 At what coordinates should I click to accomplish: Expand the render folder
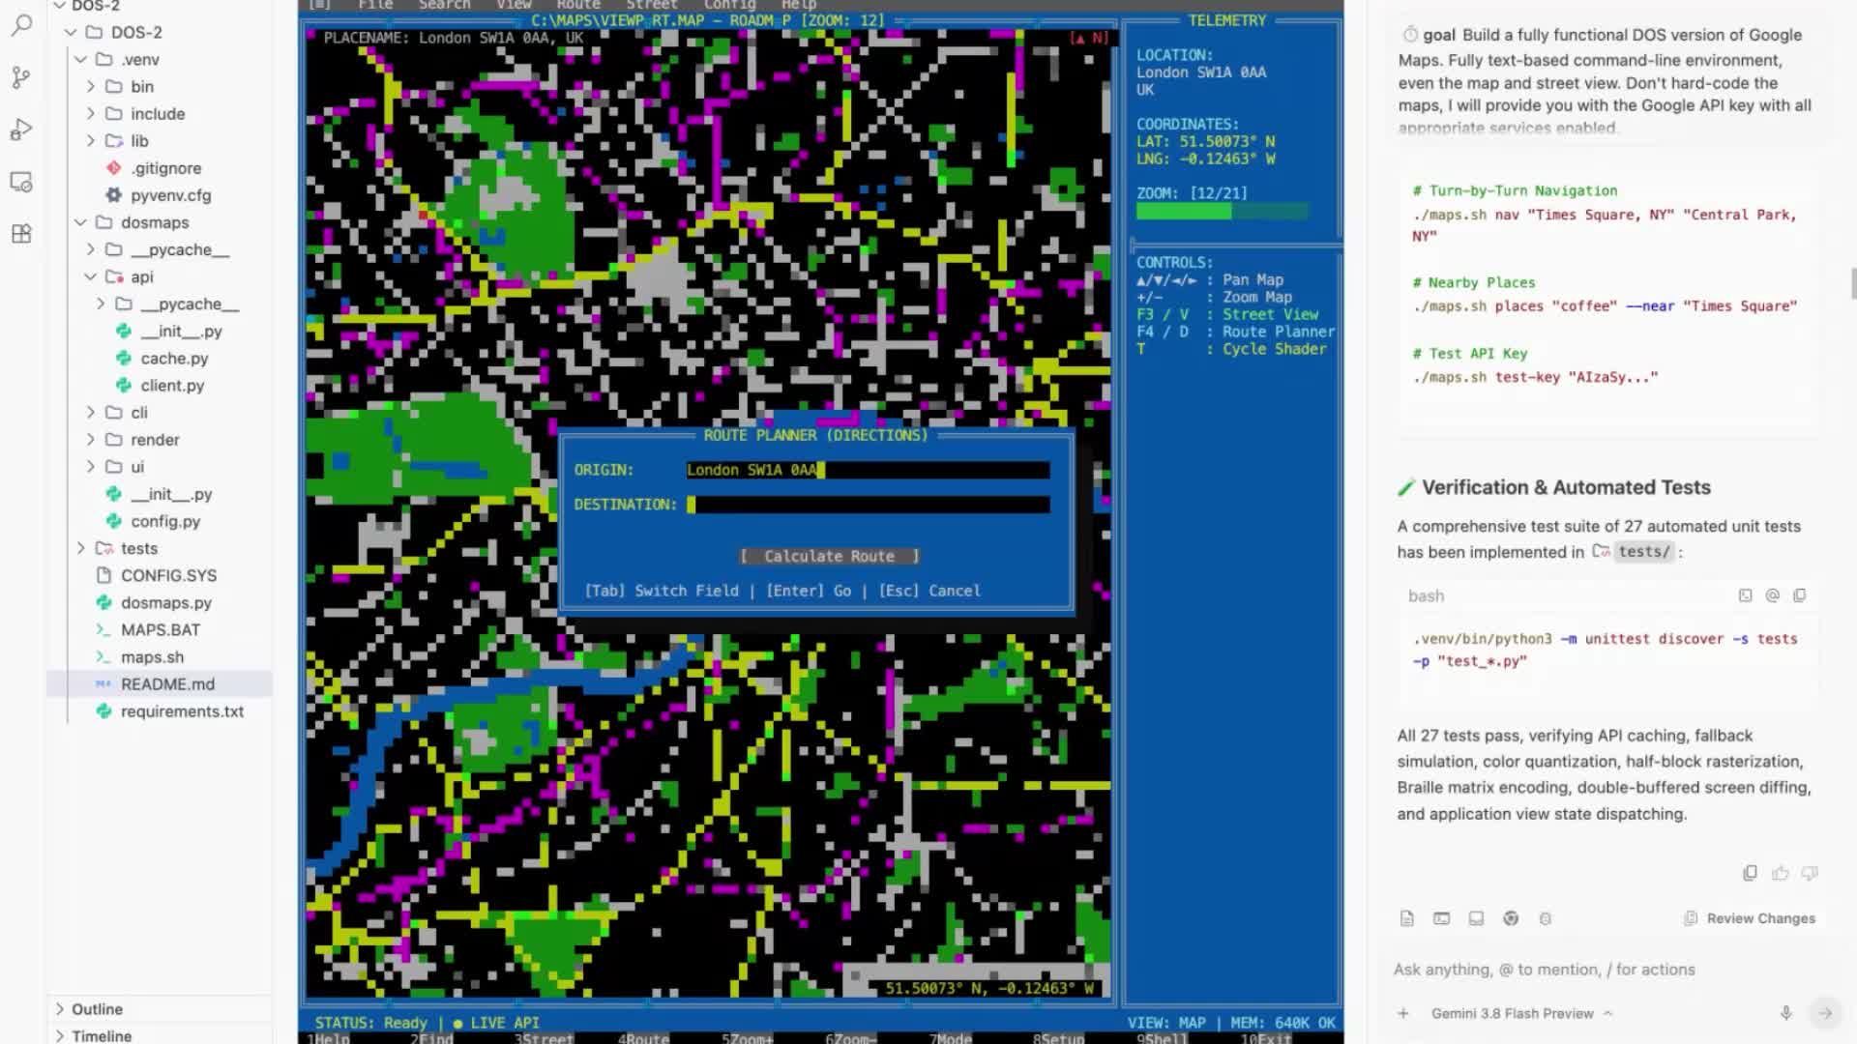pyautogui.click(x=155, y=440)
